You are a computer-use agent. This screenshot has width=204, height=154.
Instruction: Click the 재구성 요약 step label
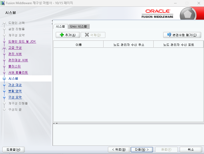[17, 35]
